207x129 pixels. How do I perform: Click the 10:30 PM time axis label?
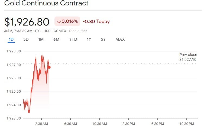(187, 123)
